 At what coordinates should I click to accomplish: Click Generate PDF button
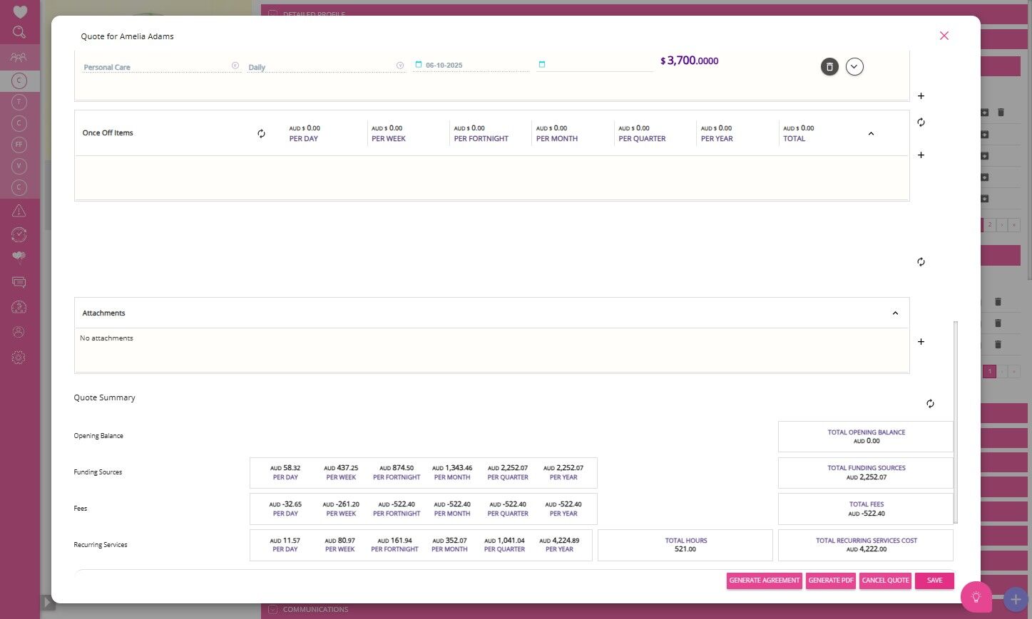[831, 581]
